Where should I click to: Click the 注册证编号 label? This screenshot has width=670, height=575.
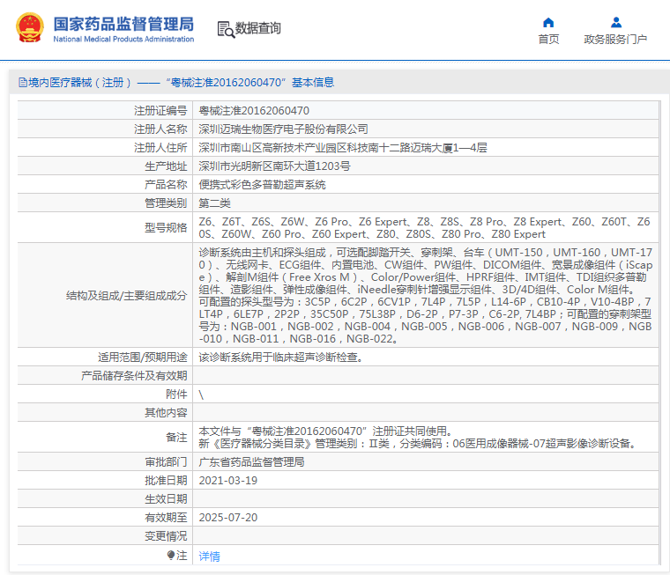click(160, 111)
